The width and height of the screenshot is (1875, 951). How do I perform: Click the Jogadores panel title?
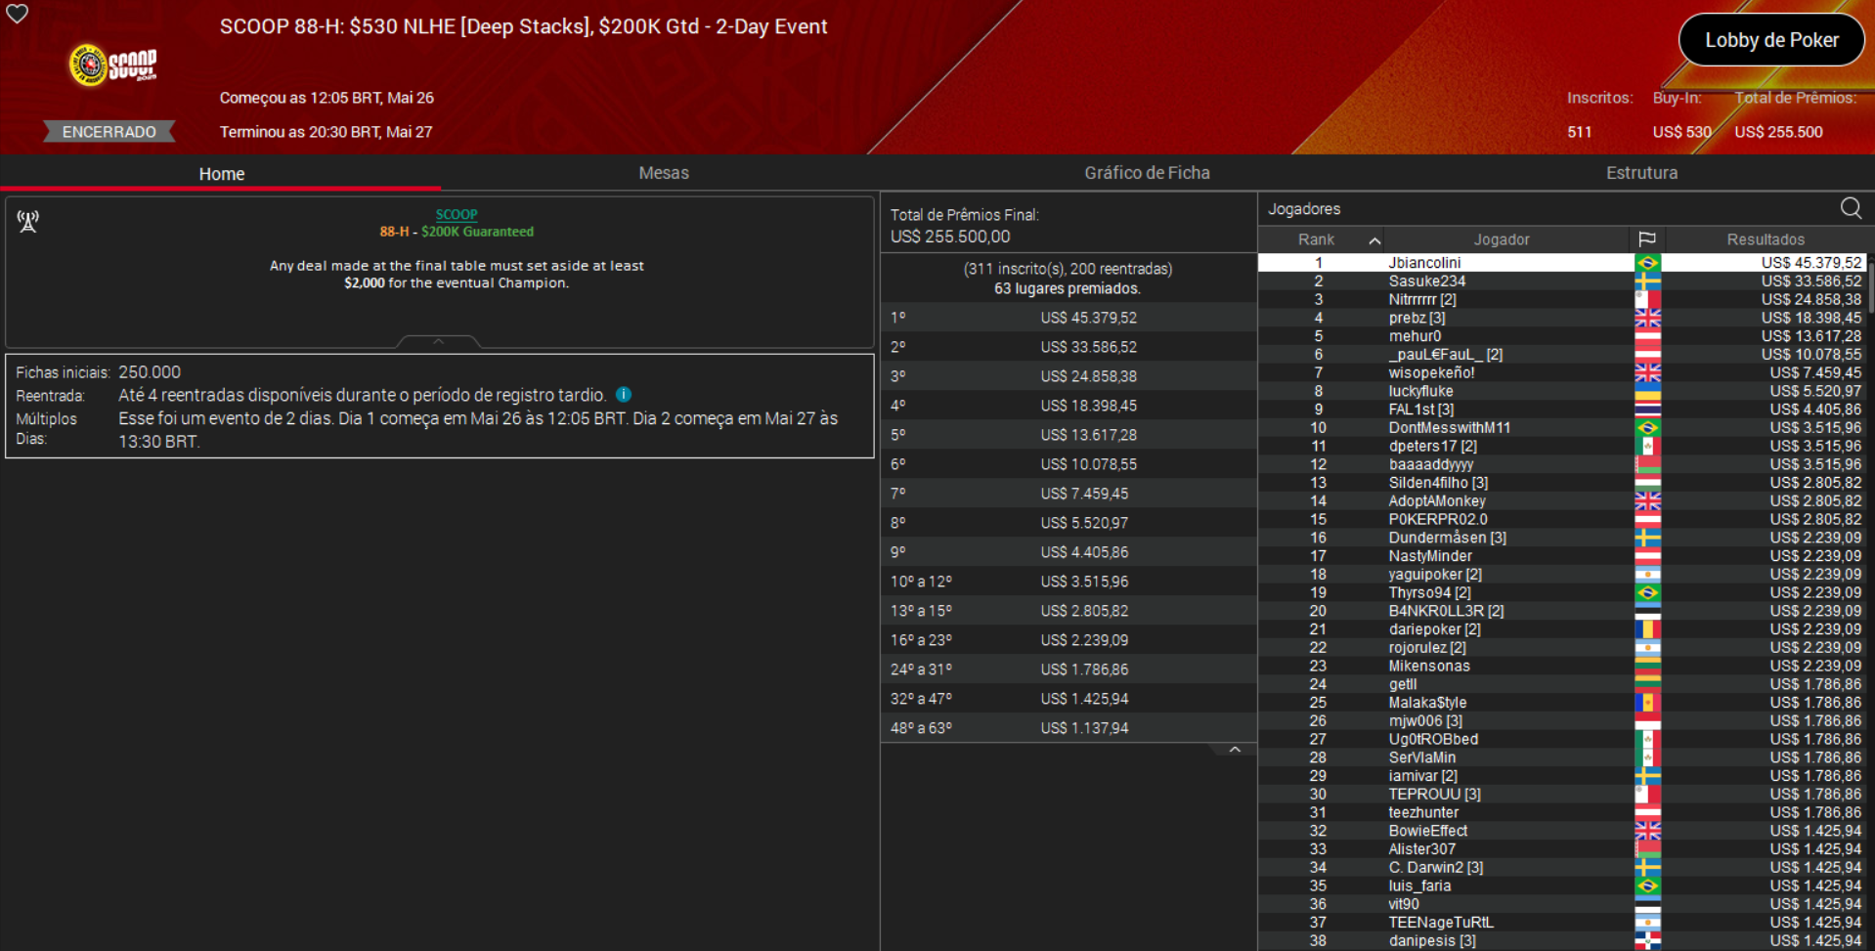(1304, 209)
